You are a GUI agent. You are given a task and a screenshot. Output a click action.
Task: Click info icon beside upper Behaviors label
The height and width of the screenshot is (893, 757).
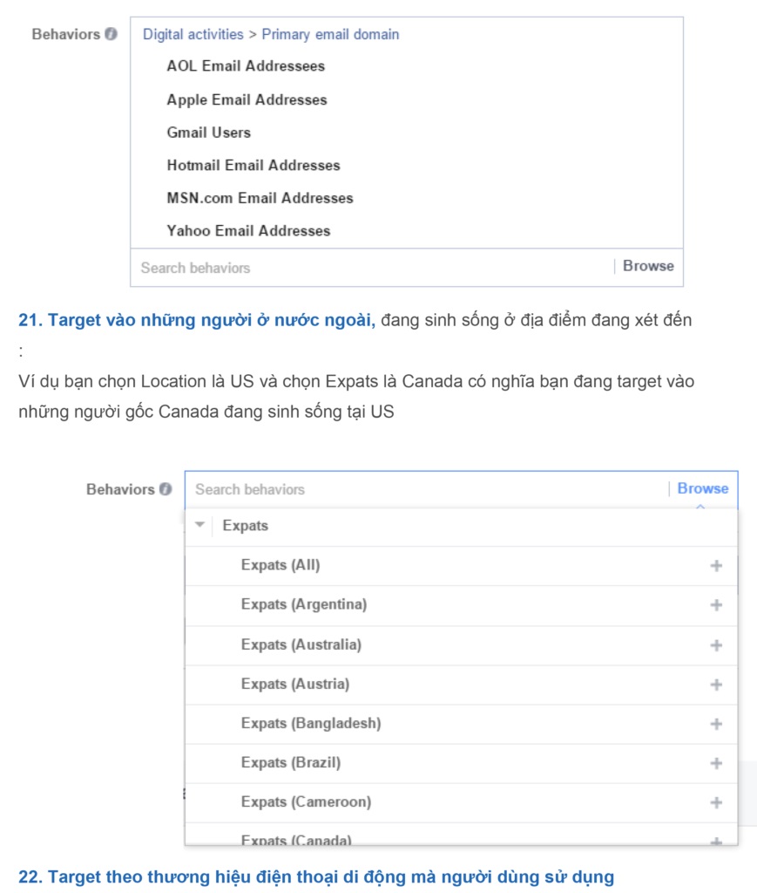click(x=111, y=35)
